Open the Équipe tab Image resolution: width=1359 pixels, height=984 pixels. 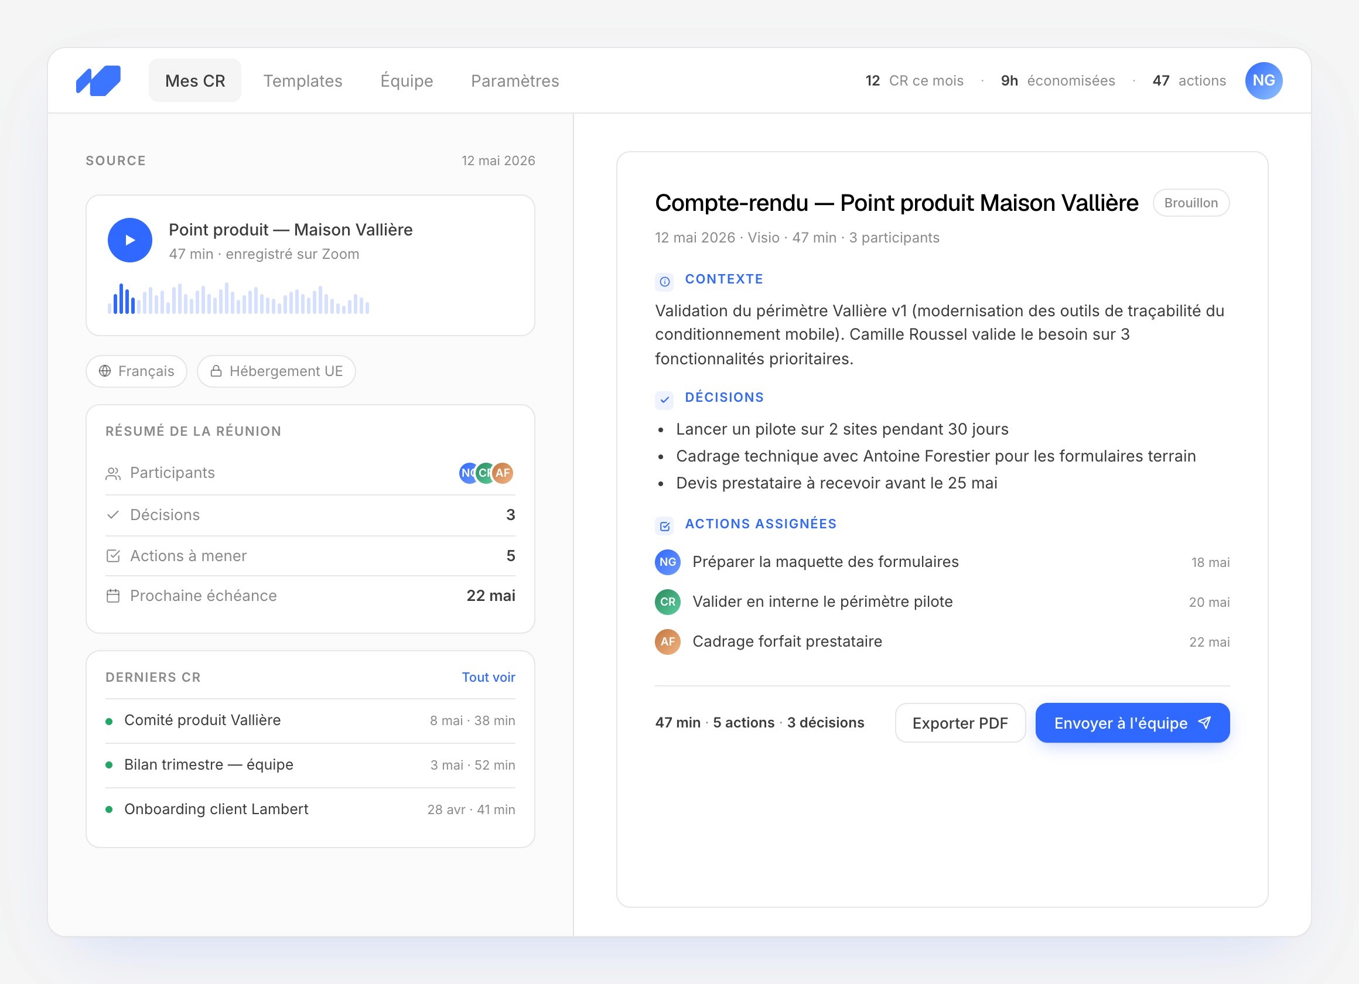(407, 80)
